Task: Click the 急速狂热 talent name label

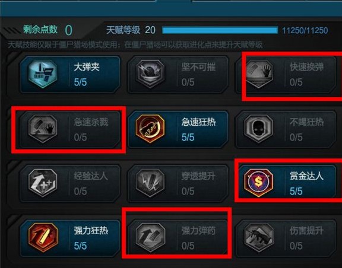Action: [x=198, y=122]
